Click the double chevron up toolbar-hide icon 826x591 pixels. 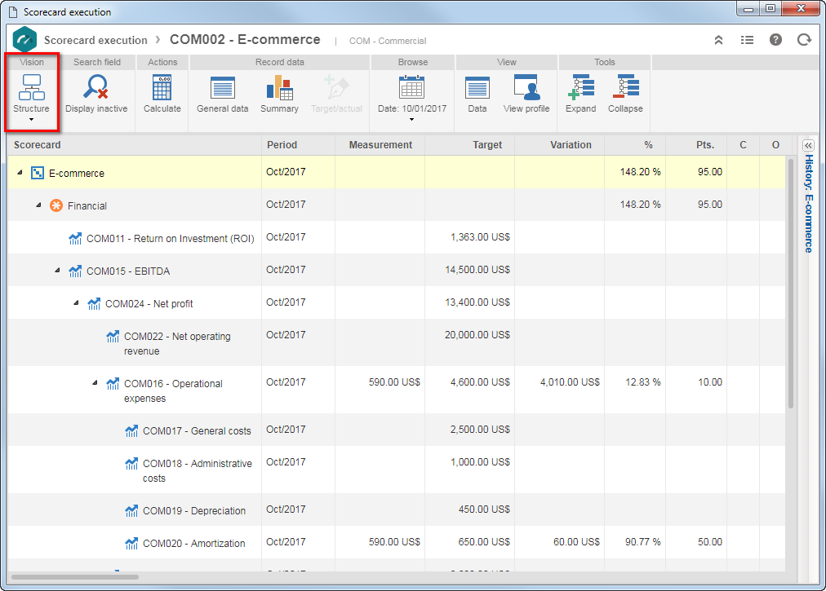(x=718, y=40)
